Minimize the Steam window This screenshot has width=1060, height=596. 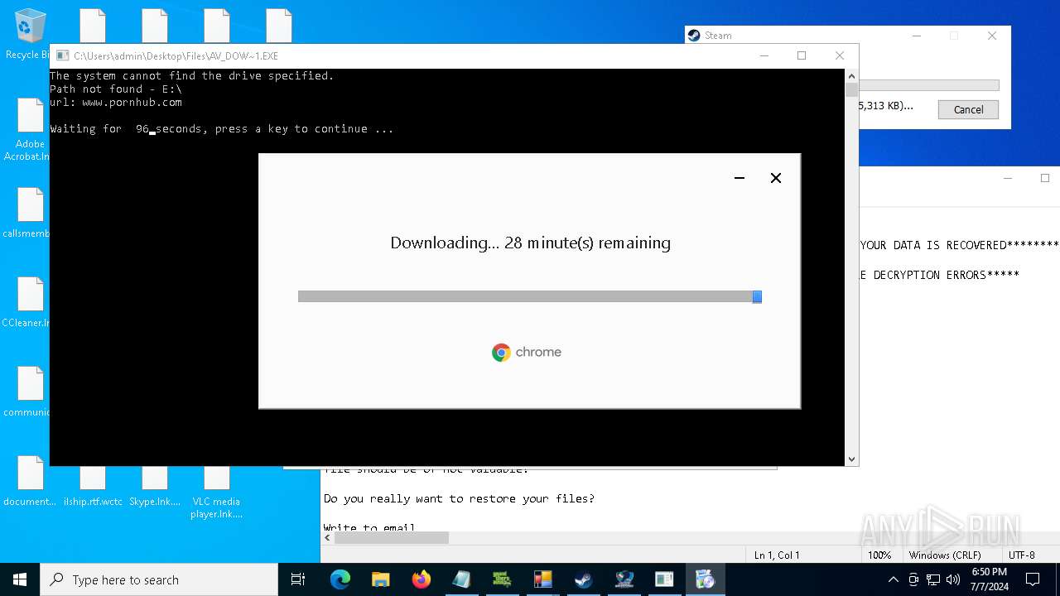tap(917, 36)
